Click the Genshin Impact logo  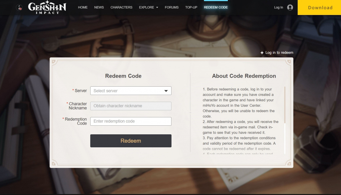point(47,7)
